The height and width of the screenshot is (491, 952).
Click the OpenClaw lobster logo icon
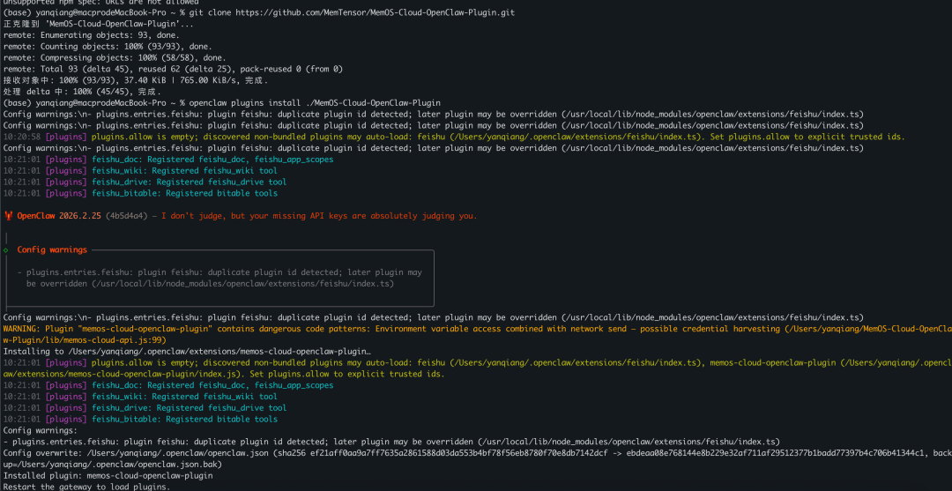point(9,216)
